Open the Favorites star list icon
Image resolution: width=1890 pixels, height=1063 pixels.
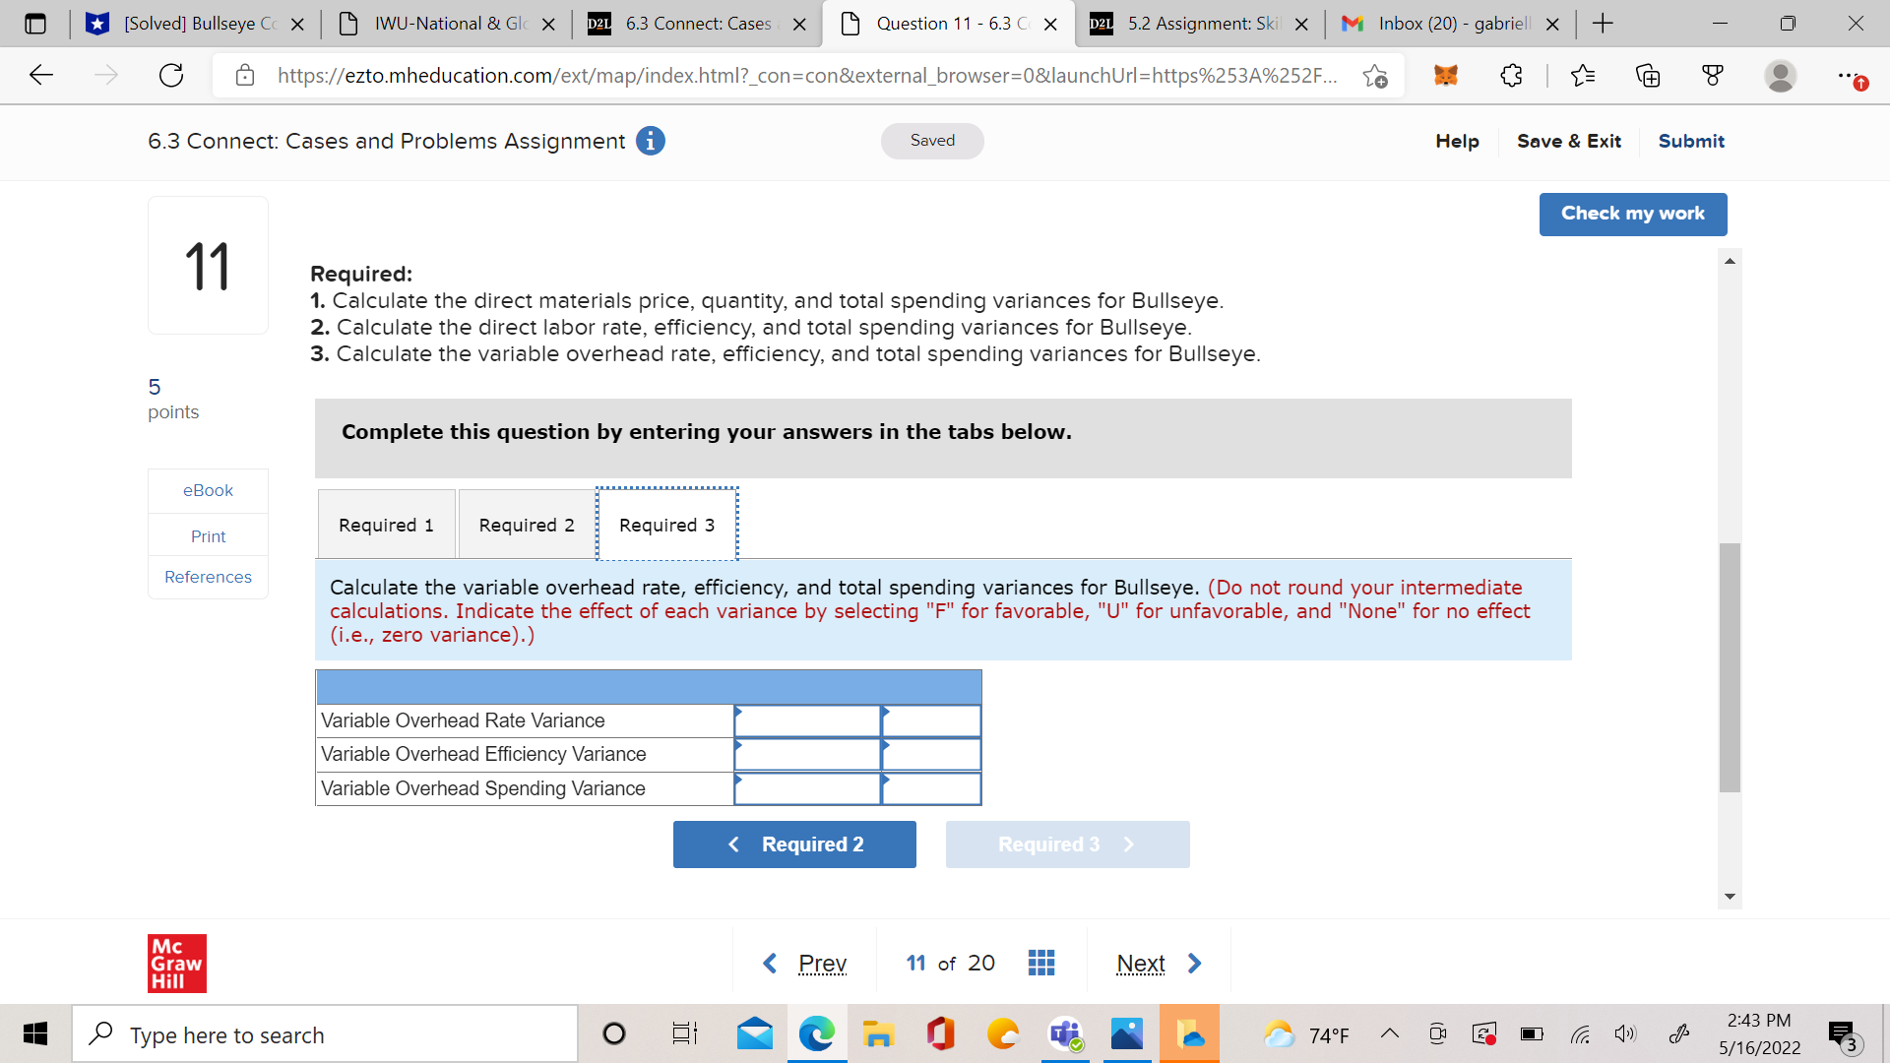pyautogui.click(x=1582, y=75)
